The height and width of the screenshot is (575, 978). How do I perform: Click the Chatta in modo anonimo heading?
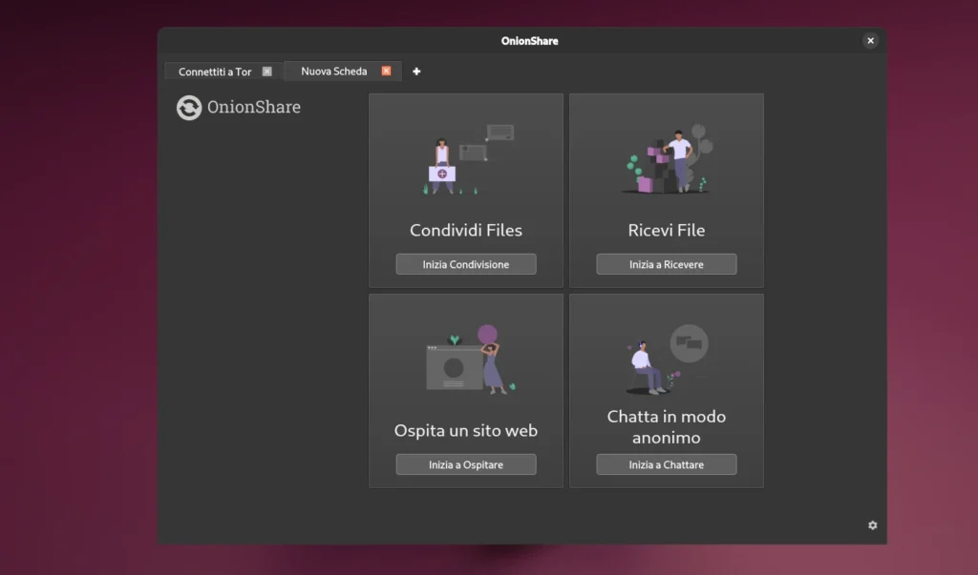coord(666,426)
